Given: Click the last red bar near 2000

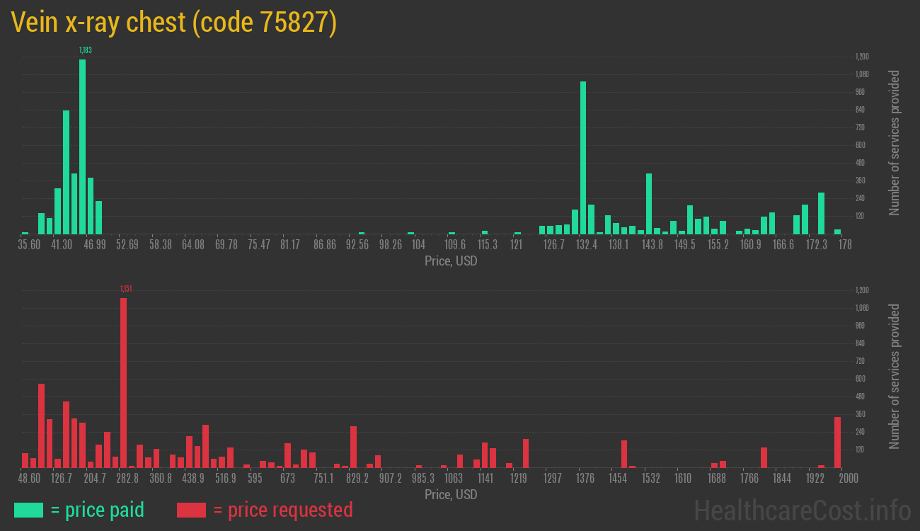Looking at the screenshot, I should click(838, 442).
